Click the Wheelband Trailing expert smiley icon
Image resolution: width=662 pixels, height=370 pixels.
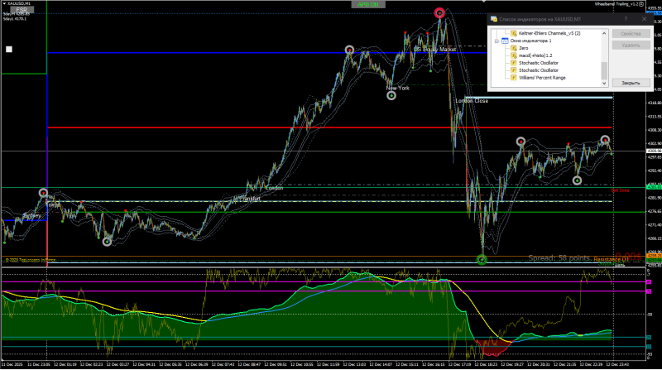click(x=640, y=4)
